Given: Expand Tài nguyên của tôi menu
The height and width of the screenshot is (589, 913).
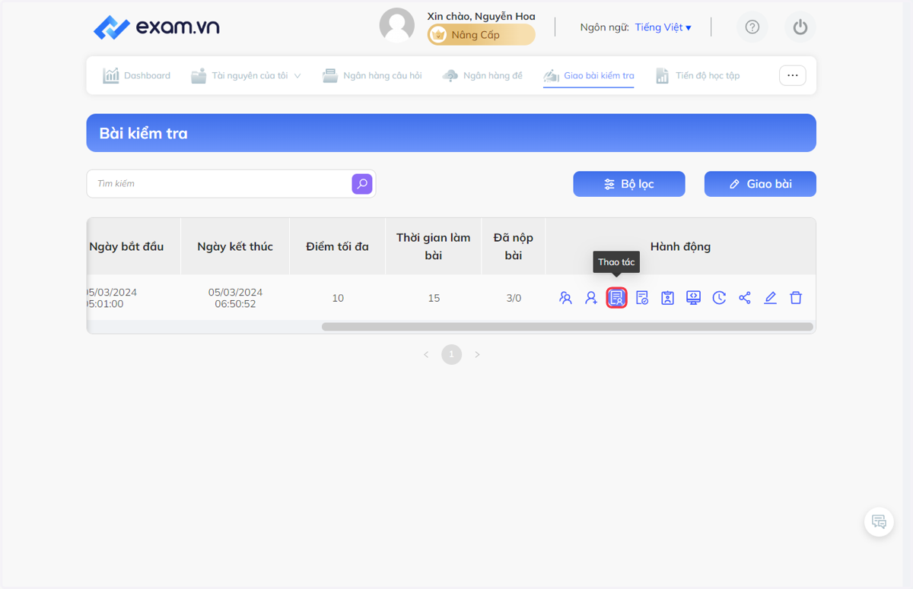Looking at the screenshot, I should [x=247, y=75].
